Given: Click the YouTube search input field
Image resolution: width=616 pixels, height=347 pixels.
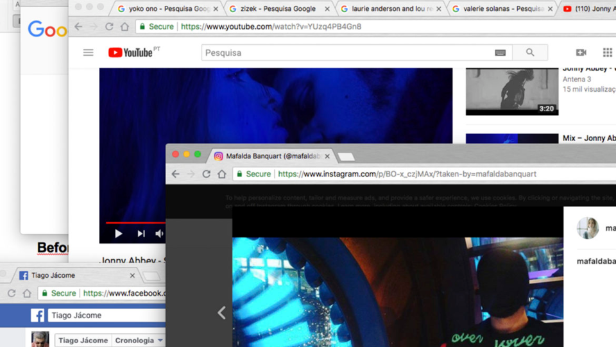Looking at the screenshot, I should click(x=346, y=53).
